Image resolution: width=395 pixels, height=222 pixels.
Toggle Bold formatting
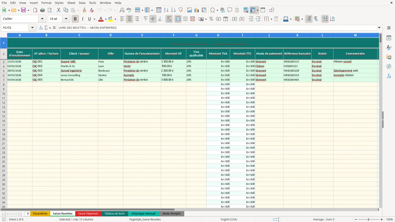point(75,19)
